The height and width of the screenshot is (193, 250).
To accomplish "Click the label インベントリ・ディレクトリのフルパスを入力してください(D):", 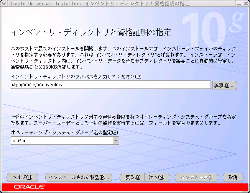I will [77, 77].
